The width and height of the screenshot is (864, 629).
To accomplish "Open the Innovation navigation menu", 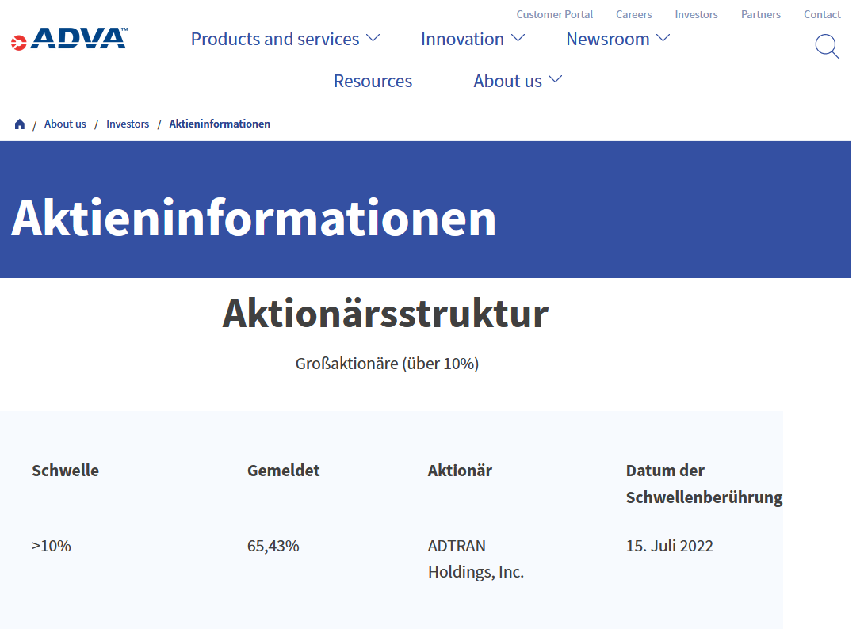I will pos(462,38).
